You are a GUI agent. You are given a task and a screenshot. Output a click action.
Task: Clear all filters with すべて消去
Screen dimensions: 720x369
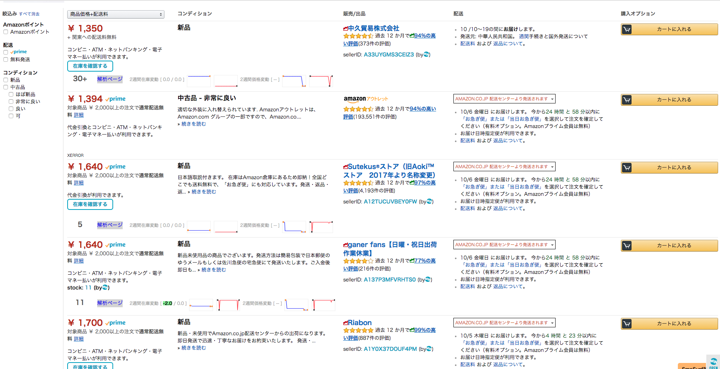pyautogui.click(x=29, y=14)
